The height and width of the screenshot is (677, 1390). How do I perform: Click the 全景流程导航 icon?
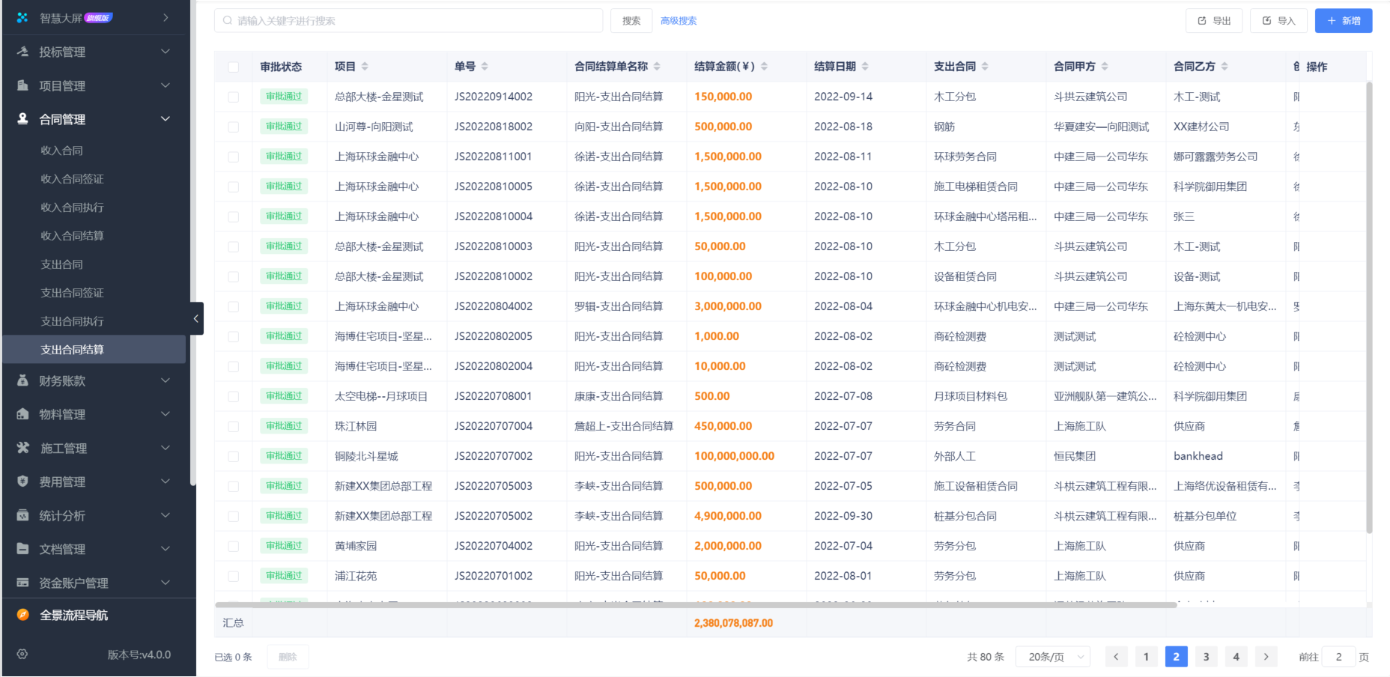coord(22,615)
